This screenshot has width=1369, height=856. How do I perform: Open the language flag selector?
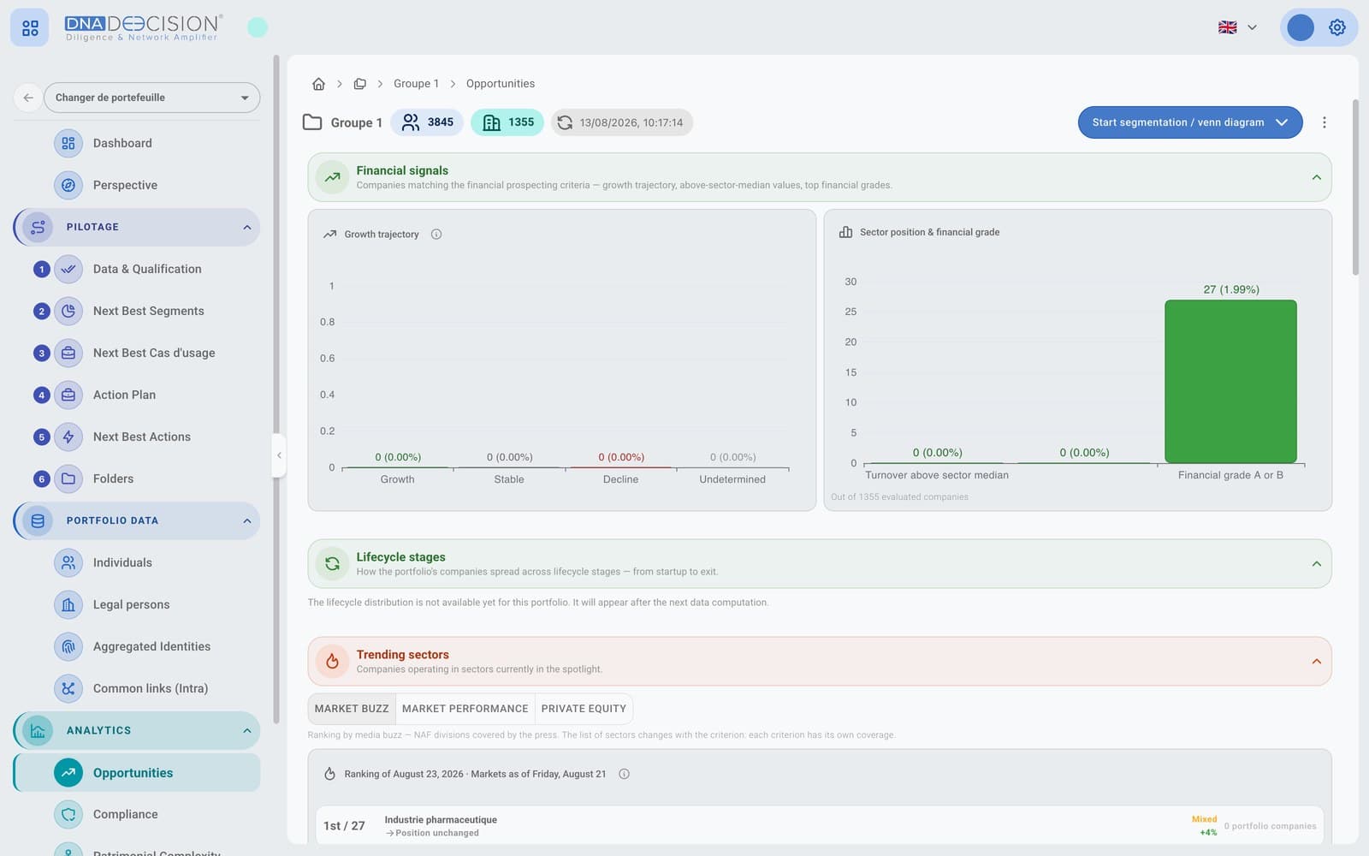coord(1237,27)
